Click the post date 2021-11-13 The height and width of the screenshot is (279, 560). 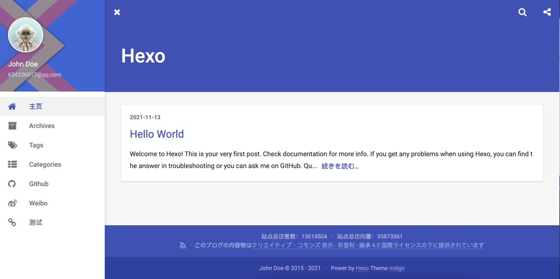click(x=145, y=117)
